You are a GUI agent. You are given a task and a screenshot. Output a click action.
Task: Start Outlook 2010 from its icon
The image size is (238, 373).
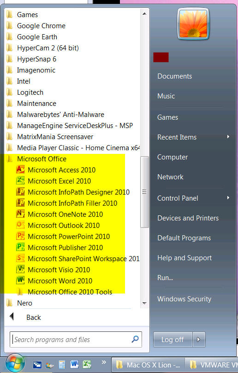pyautogui.click(x=20, y=225)
